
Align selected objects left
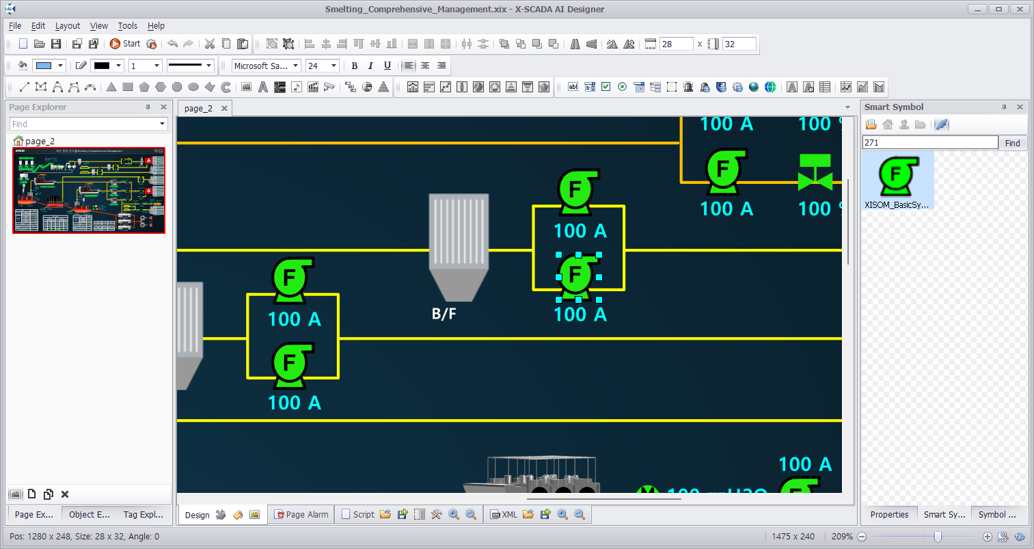(310, 44)
